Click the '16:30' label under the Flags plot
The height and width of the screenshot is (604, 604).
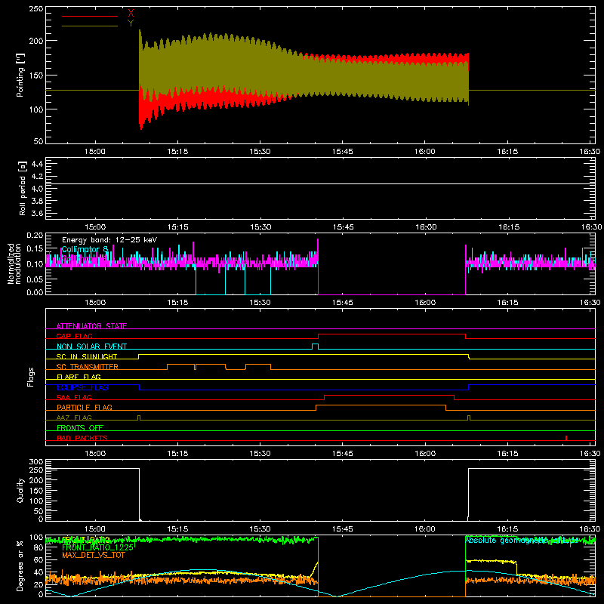coord(590,454)
